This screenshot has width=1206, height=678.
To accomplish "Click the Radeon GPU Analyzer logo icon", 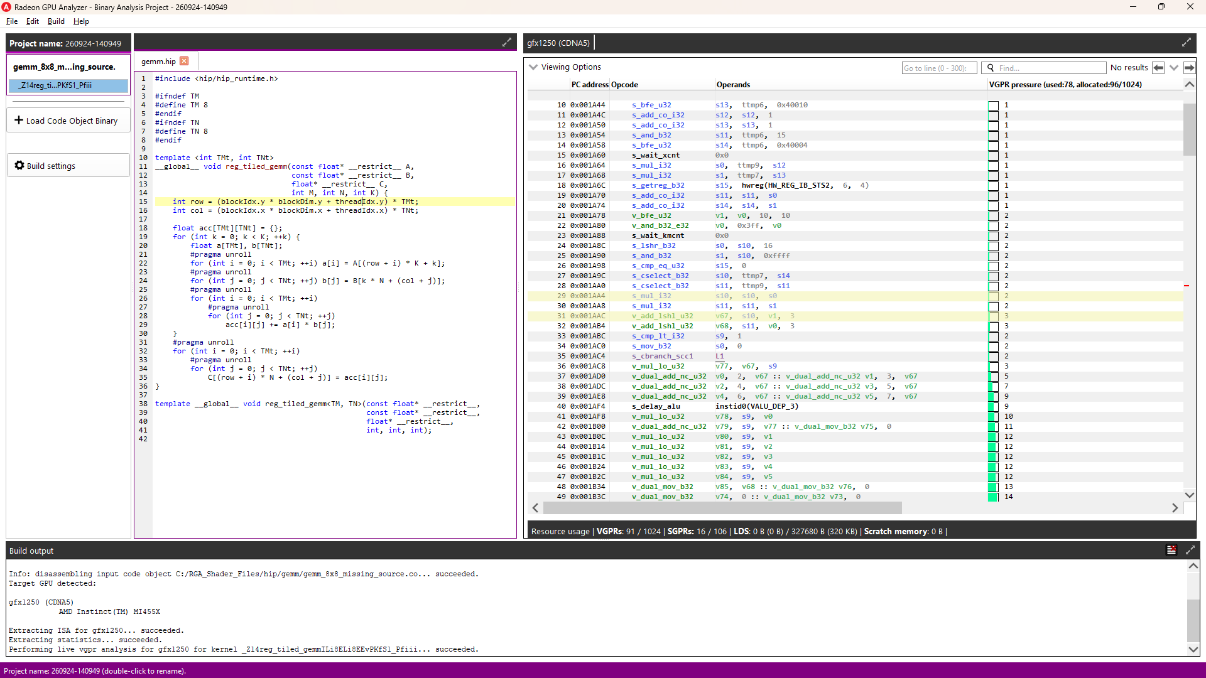I will click(x=6, y=7).
